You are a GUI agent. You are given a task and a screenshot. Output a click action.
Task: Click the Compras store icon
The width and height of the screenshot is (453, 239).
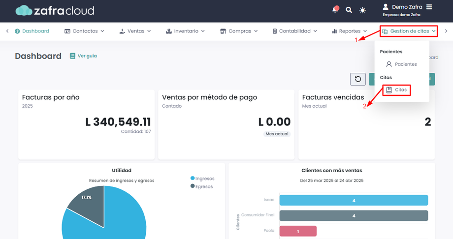coord(223,31)
